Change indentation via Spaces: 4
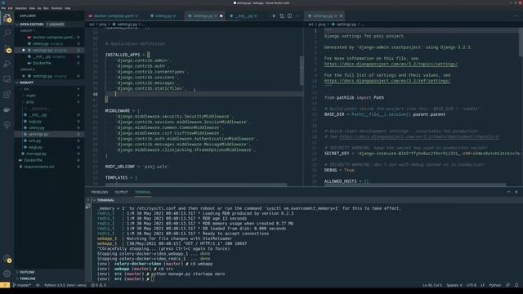This screenshot has height=294, width=523. point(454,285)
